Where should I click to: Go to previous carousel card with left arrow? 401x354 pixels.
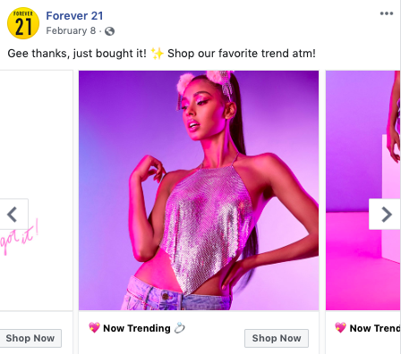13,215
